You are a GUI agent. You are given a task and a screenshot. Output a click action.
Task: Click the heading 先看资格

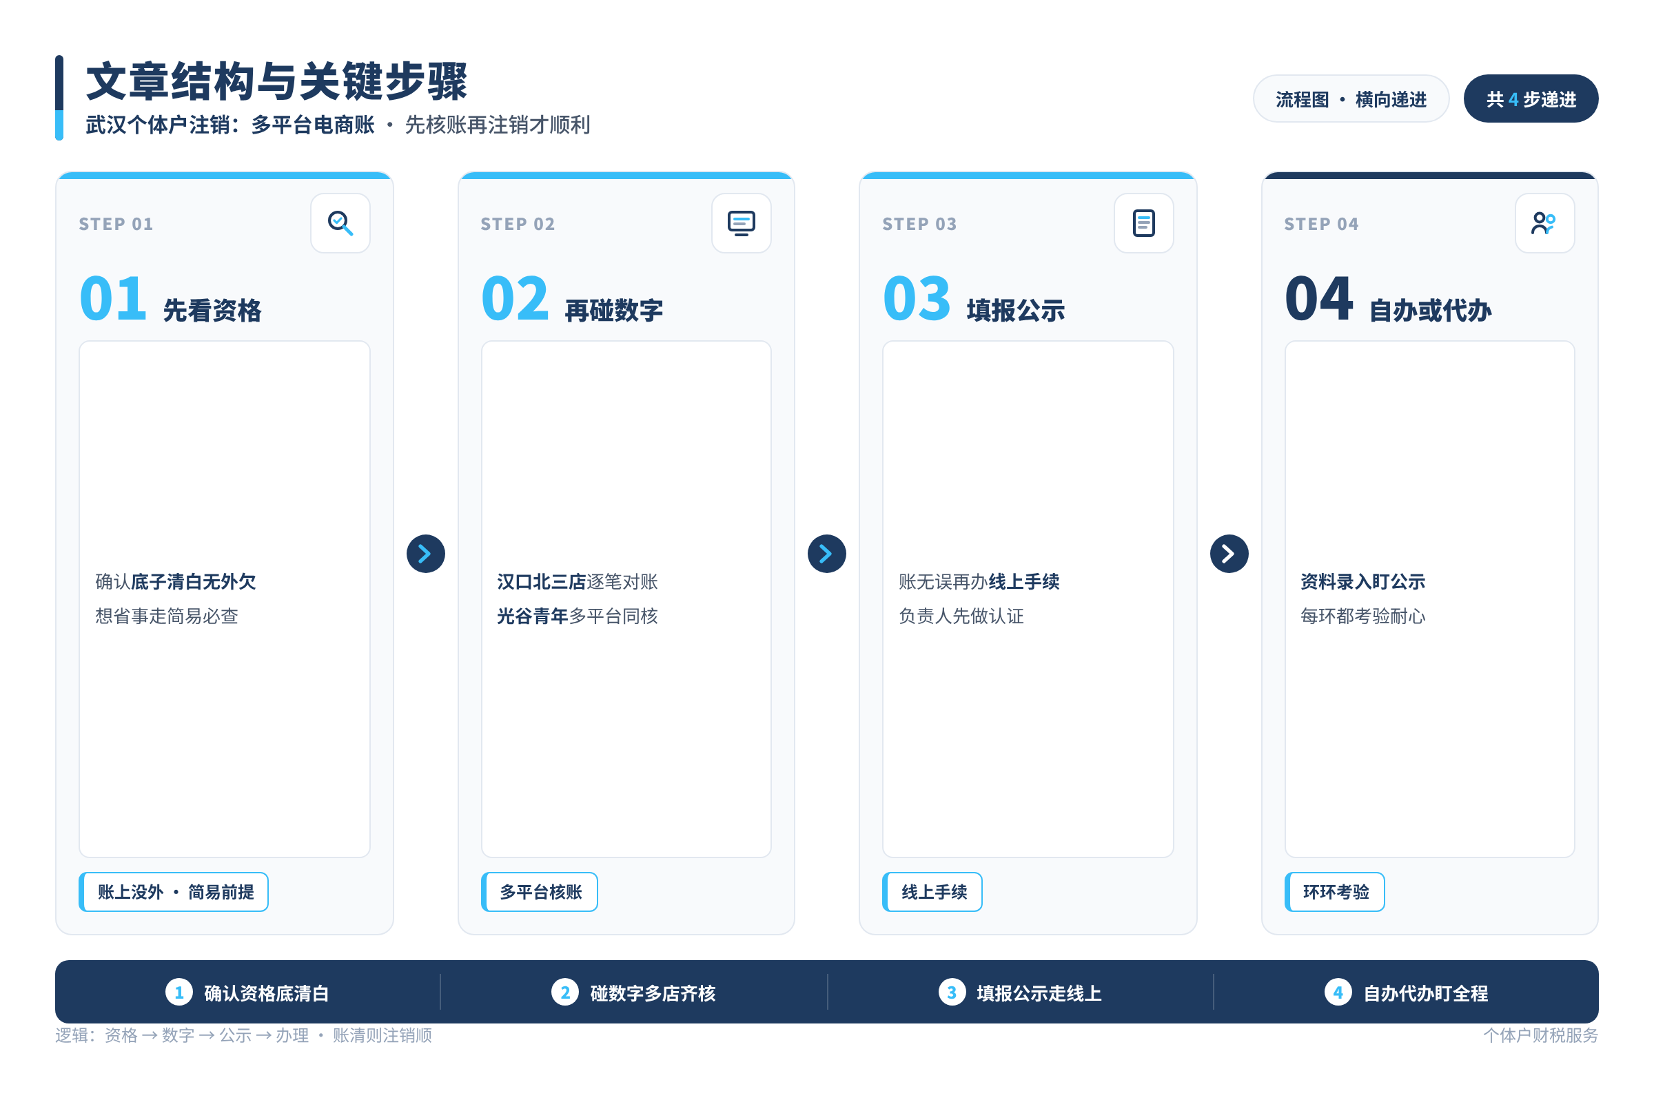click(x=212, y=311)
